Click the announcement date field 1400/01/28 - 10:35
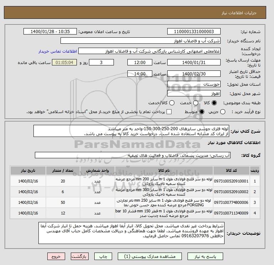 pyautogui.click(x=50, y=31)
